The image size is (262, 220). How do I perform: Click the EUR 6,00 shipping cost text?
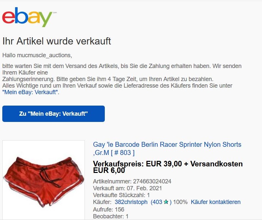(109, 170)
